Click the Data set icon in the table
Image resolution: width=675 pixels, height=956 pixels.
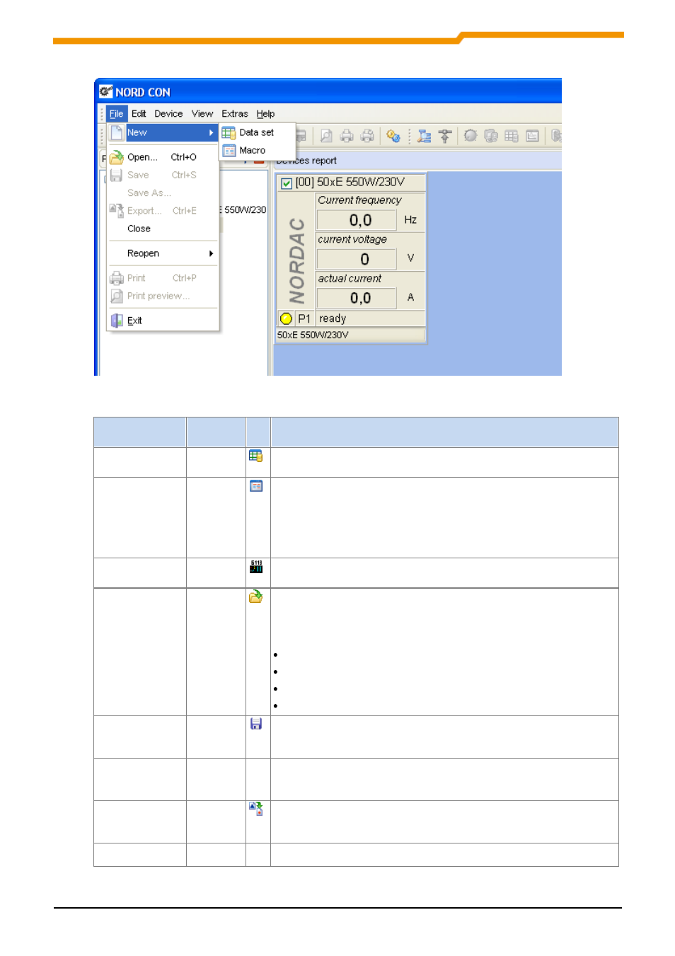click(256, 456)
